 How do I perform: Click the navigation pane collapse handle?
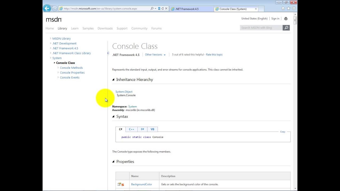(x=108, y=53)
